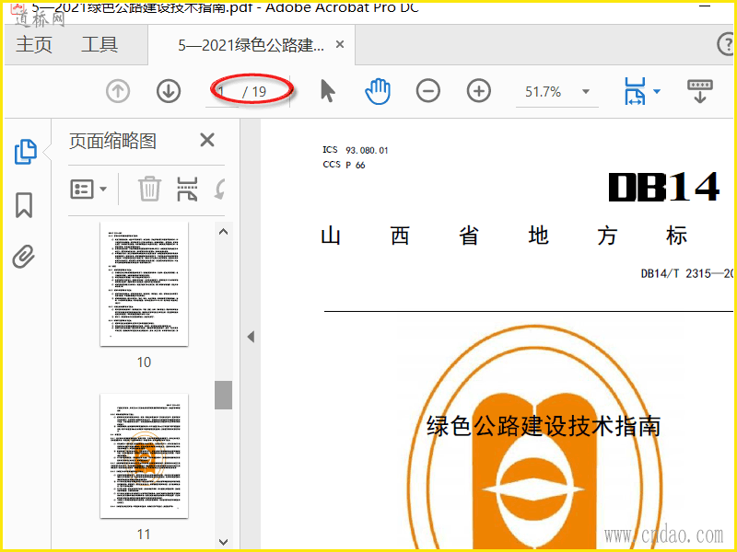Image resolution: width=737 pixels, height=552 pixels.
Task: Go to next page with down arrow
Action: tap(169, 91)
